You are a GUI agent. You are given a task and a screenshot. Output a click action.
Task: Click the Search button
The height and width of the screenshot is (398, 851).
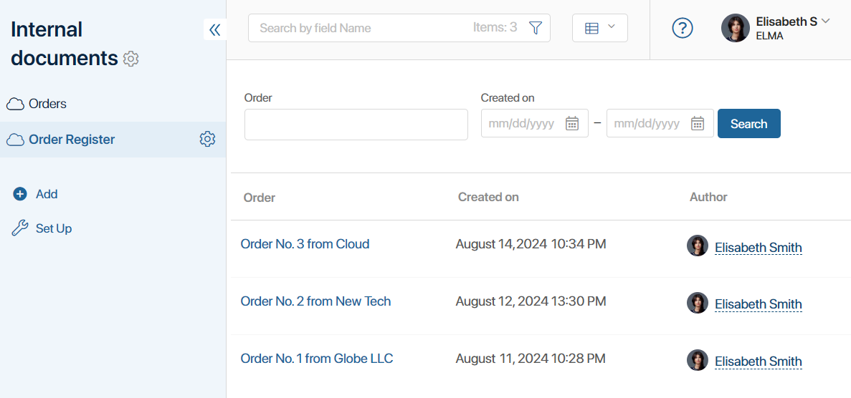pos(749,124)
